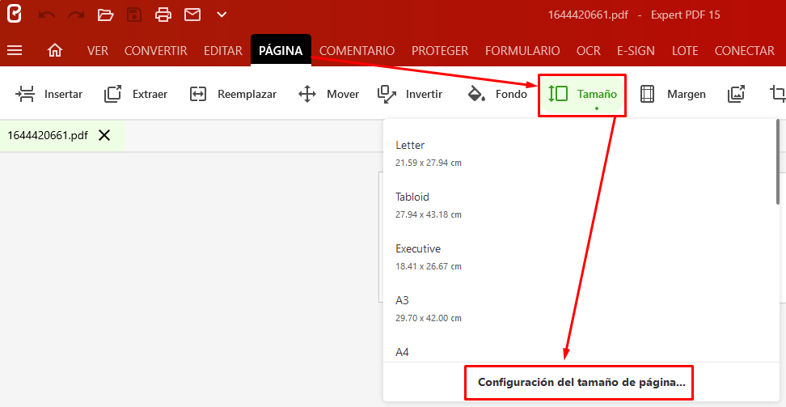This screenshot has width=786, height=407.
Task: Go to the Home screen icon
Action: tap(55, 50)
